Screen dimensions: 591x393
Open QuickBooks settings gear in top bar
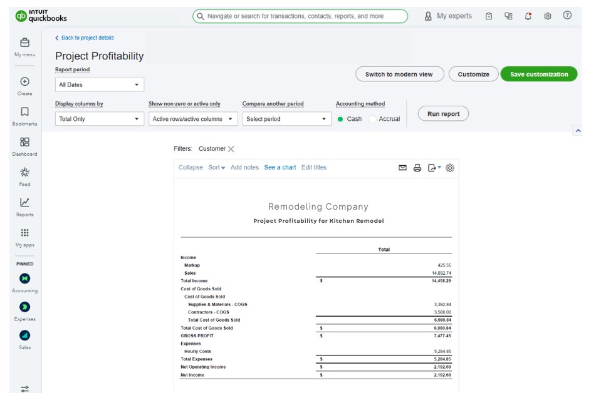point(548,15)
